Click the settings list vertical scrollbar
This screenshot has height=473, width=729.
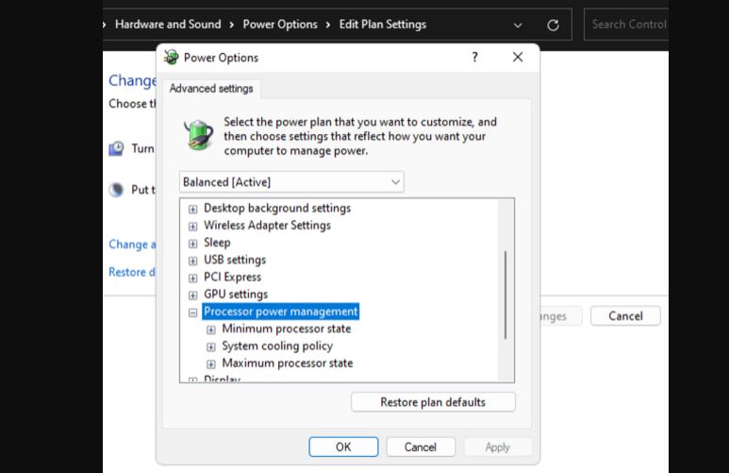point(505,296)
